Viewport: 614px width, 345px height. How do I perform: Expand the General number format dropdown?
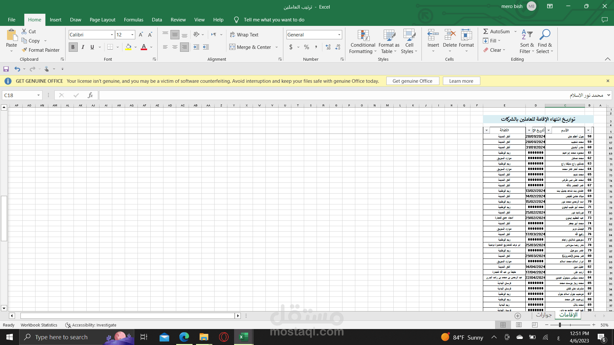tap(339, 34)
